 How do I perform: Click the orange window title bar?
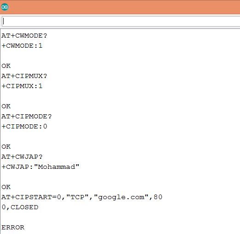click(x=120, y=7)
